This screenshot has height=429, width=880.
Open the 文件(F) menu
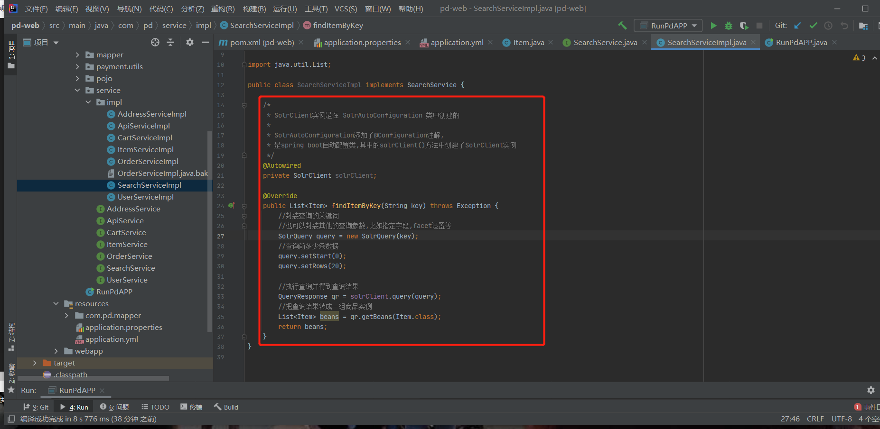(x=36, y=9)
